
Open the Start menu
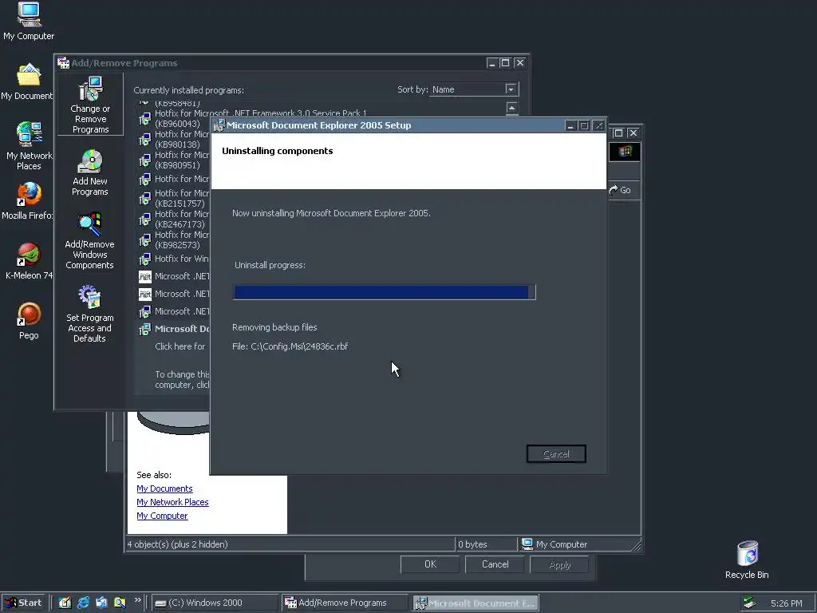tap(23, 603)
